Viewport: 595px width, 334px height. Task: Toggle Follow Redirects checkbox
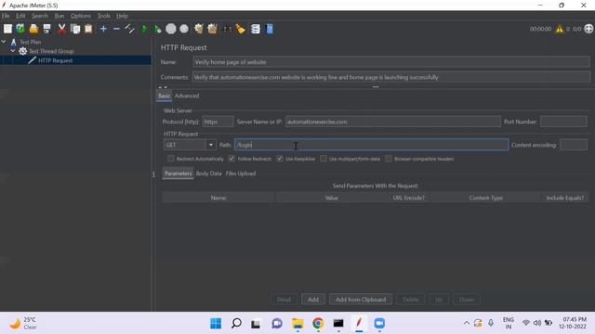point(231,159)
